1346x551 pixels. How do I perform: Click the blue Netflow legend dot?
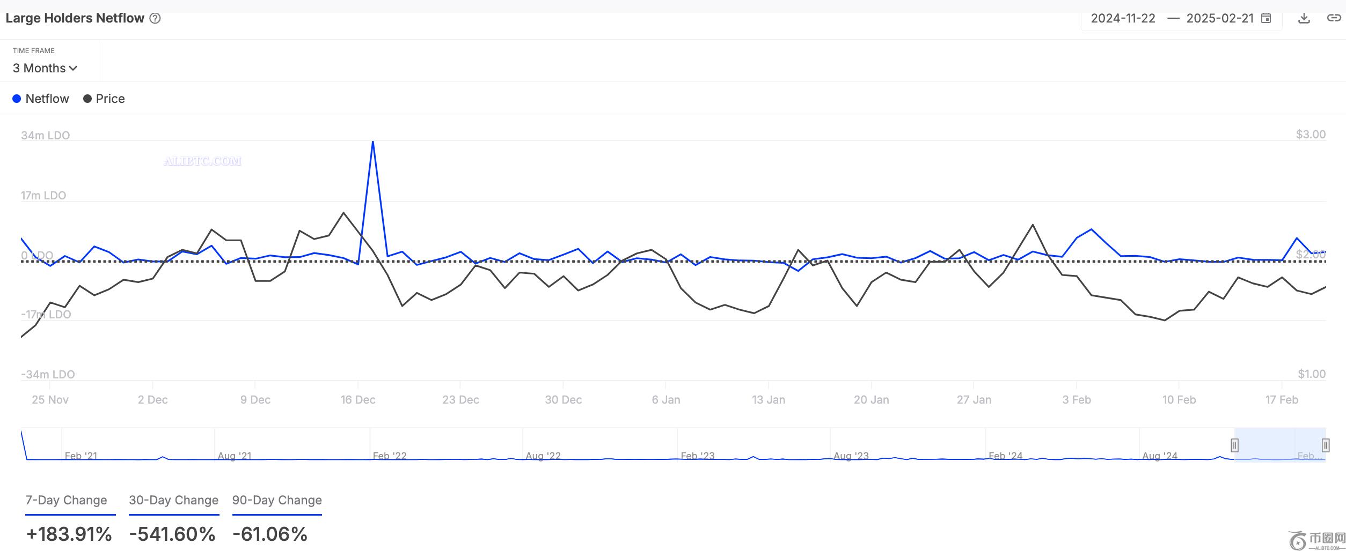(x=17, y=99)
